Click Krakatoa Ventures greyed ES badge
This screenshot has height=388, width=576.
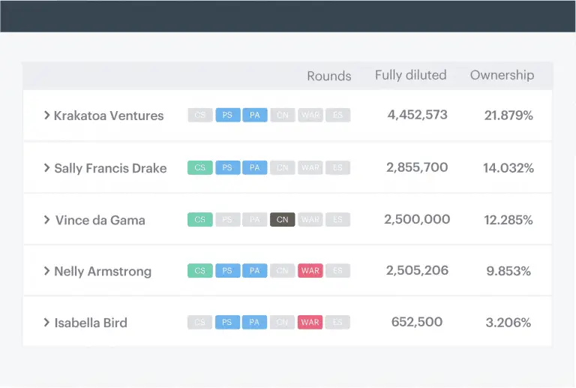(338, 115)
